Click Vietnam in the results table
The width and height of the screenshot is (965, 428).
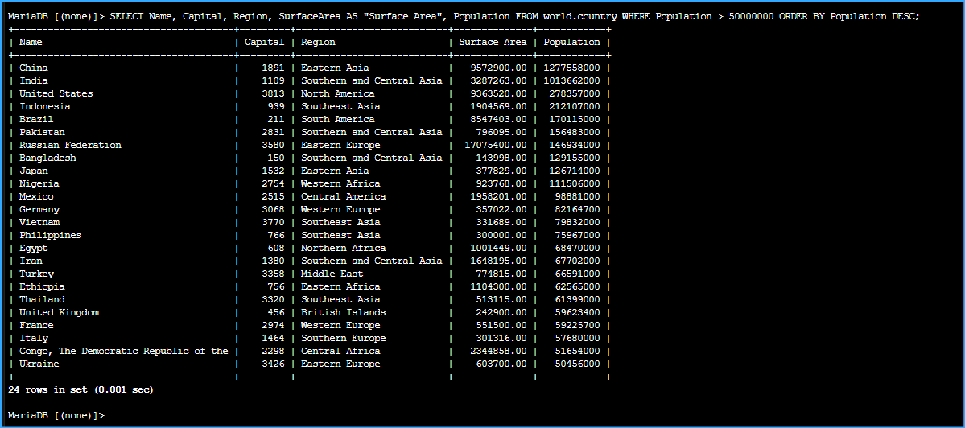point(39,222)
